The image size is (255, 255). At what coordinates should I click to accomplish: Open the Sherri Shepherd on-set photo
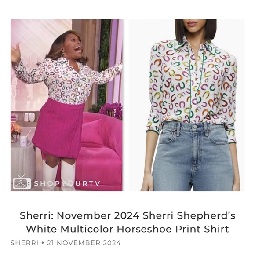pos(66,105)
